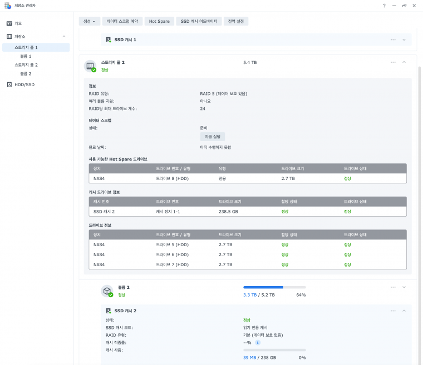Click the 드라이브 크기 header in drive info table
This screenshot has height=365, width=423.
230,235
